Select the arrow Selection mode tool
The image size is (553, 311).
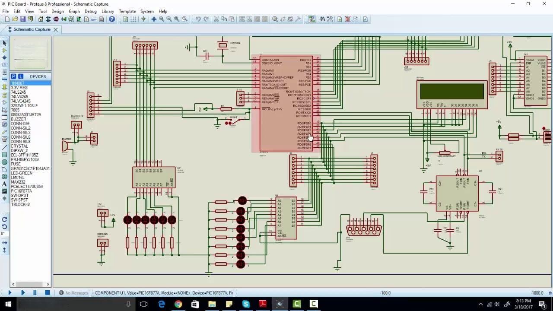(4, 43)
